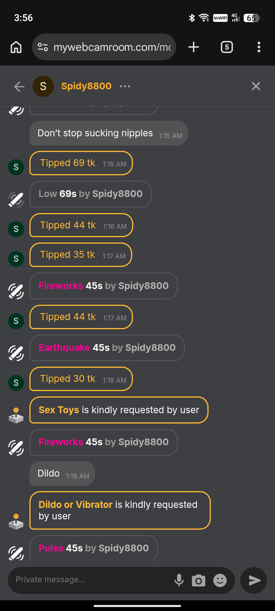Open a new browser tab
The image size is (275, 611).
tap(194, 47)
